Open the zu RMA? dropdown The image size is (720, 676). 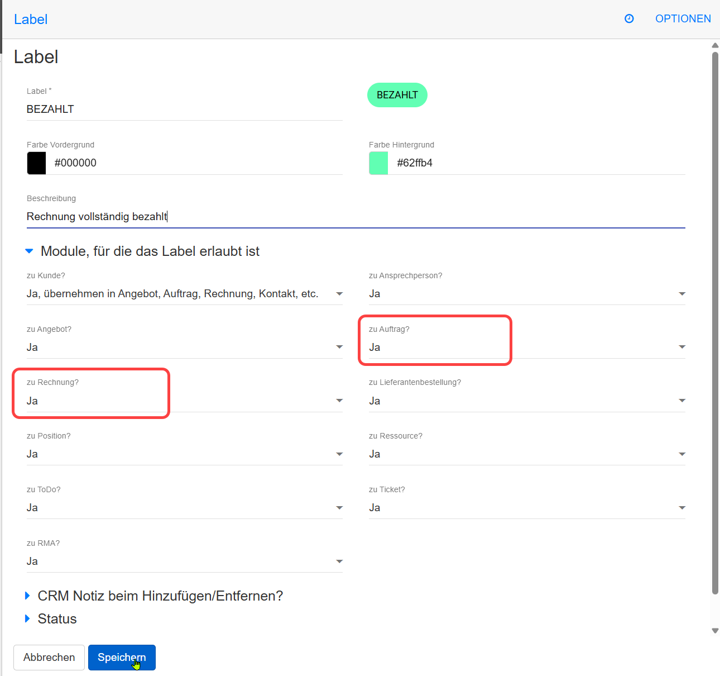point(185,561)
